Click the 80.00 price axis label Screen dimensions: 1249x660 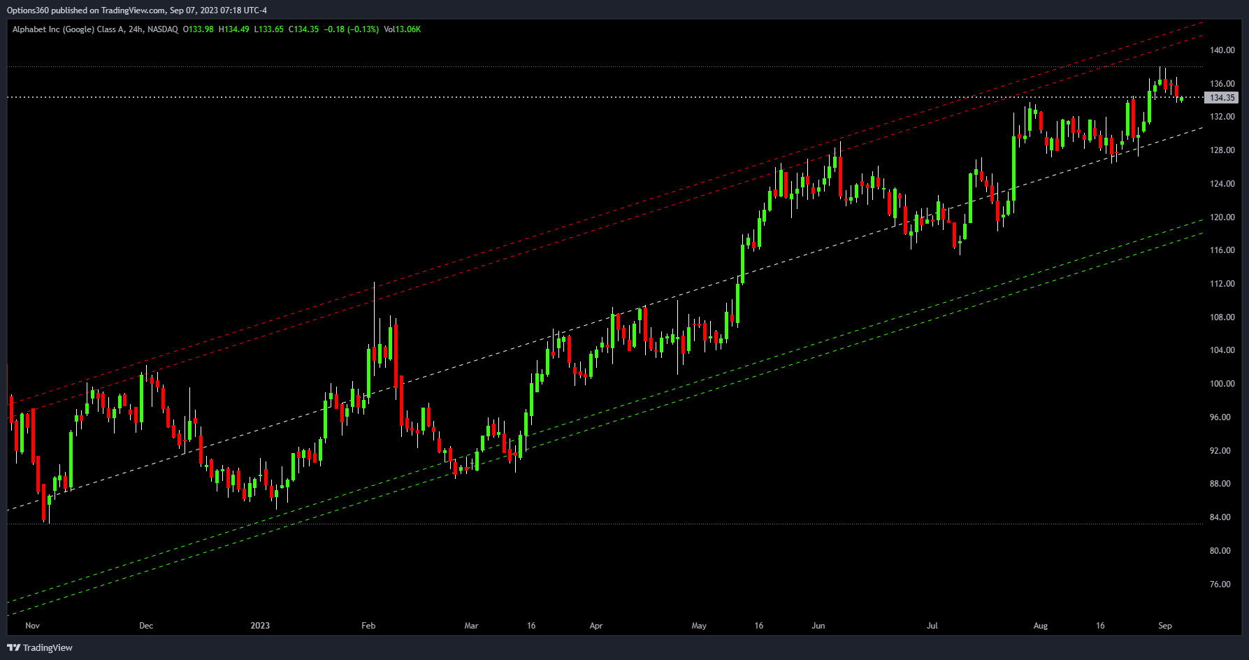tap(1220, 551)
